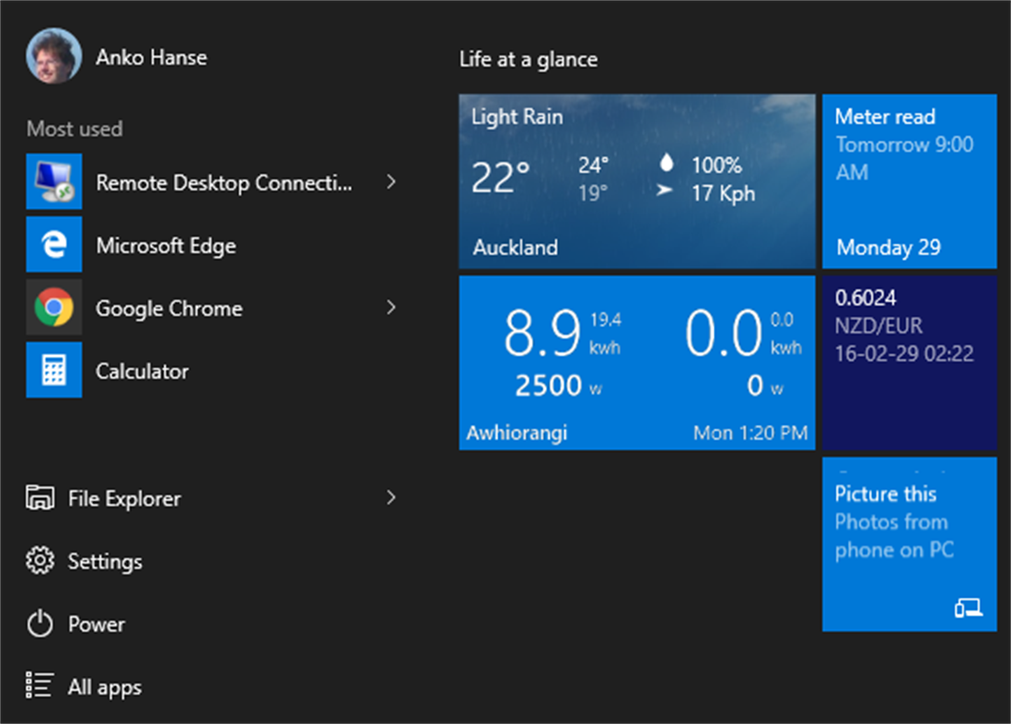The image size is (1011, 724).
Task: Launch Microsoft Edge from Most used
Action: [x=166, y=245]
